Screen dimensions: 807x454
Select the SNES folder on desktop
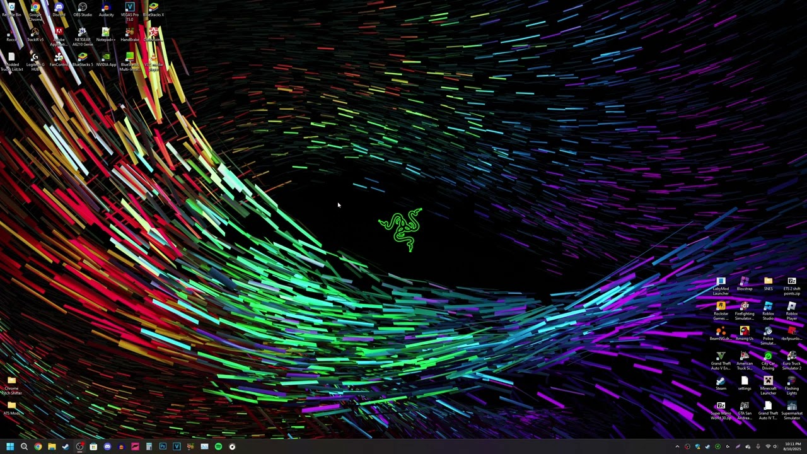pyautogui.click(x=768, y=284)
